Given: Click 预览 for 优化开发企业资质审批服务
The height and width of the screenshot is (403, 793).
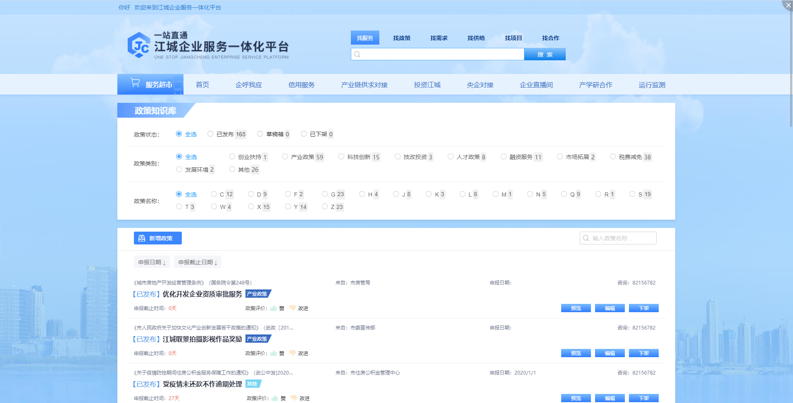Looking at the screenshot, I should click(576, 308).
